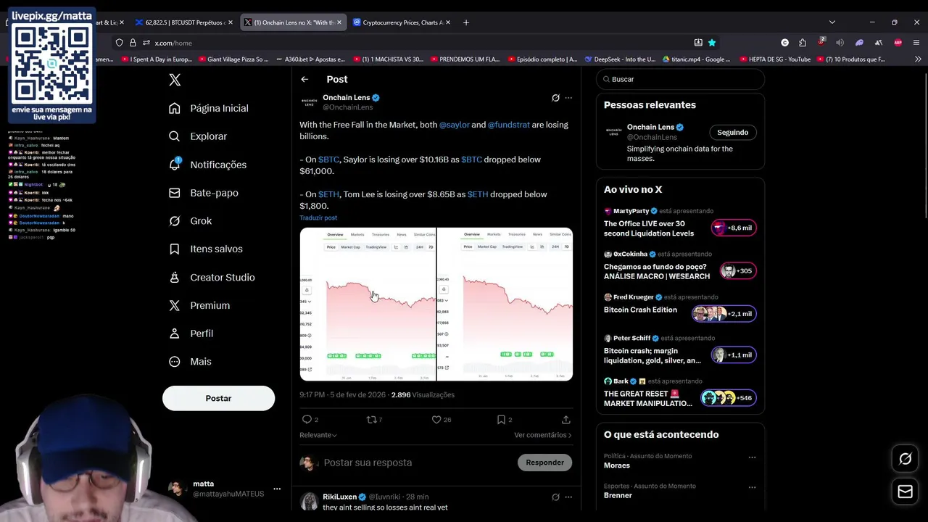This screenshot has width=928, height=522.
Task: Open Perfil in the sidebar
Action: 191,333
